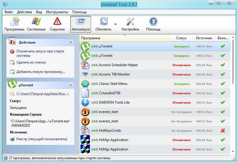Click the red X validity mark for HotKeysCmds
The width and height of the screenshot is (238, 163).
[222, 131]
